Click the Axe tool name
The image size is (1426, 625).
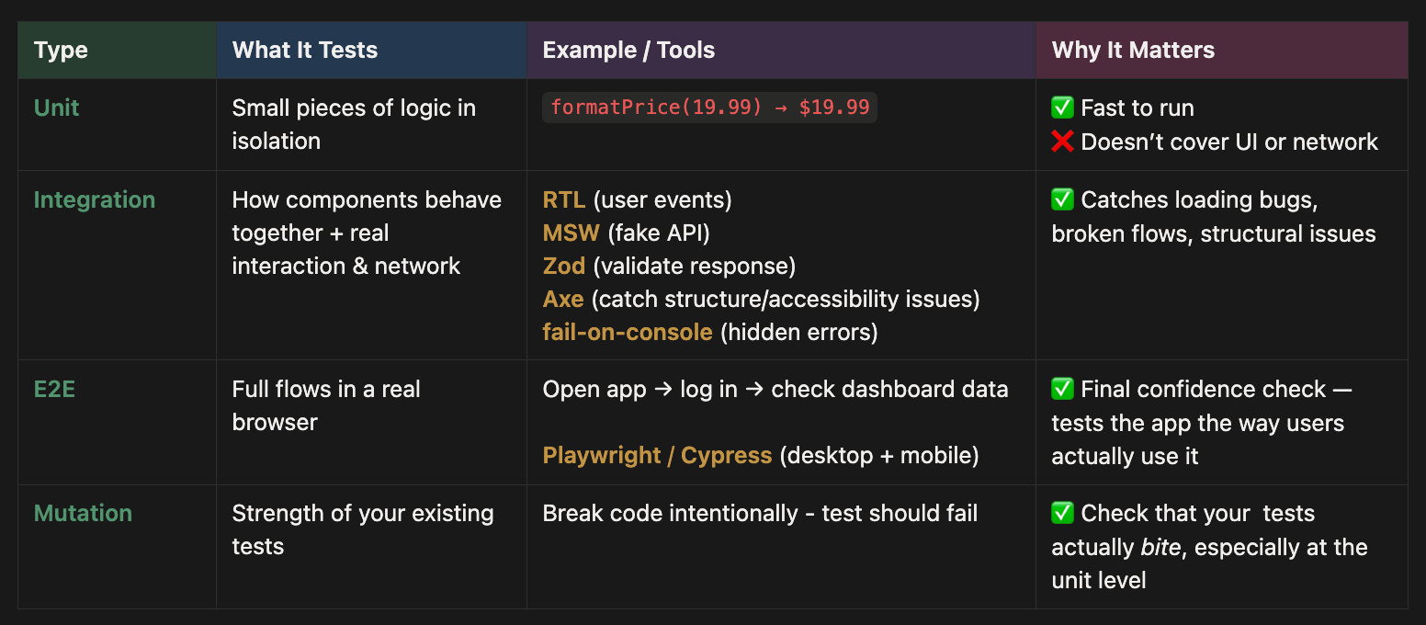pos(562,300)
